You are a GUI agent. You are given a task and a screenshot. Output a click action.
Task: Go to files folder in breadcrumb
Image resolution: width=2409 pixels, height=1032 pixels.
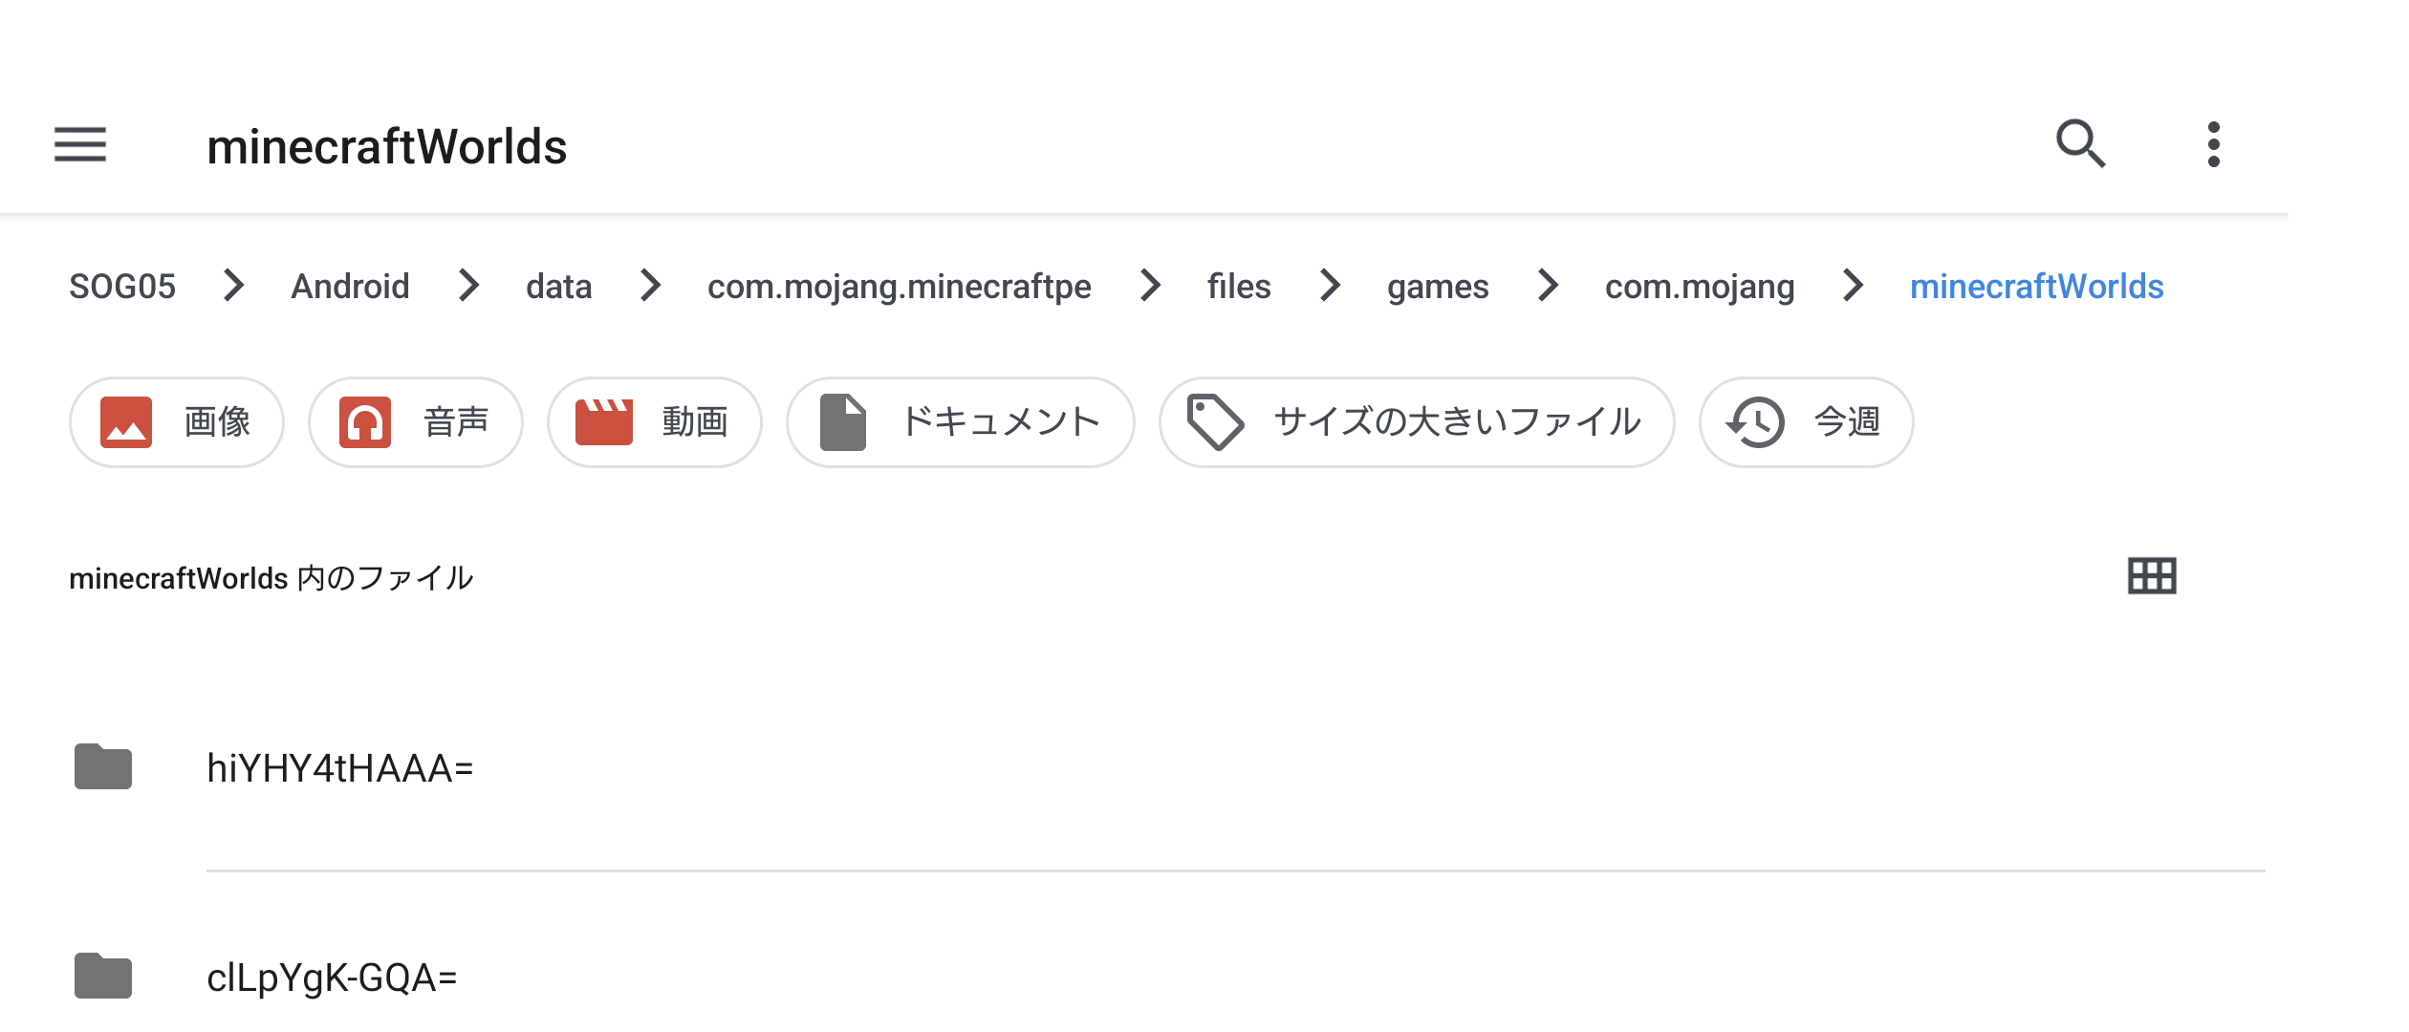[x=1239, y=287]
